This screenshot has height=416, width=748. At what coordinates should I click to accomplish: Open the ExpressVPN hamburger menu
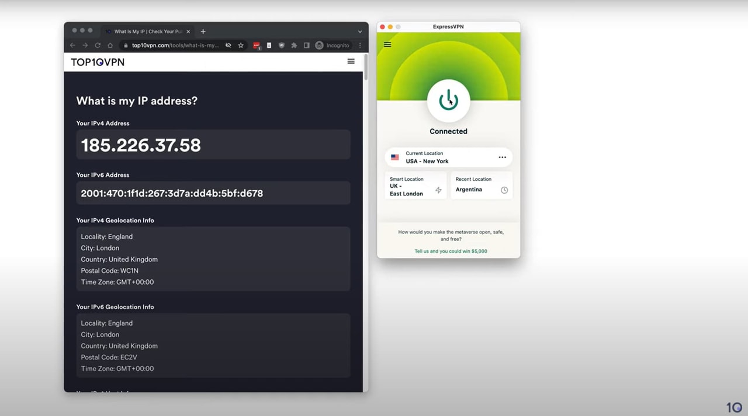387,44
